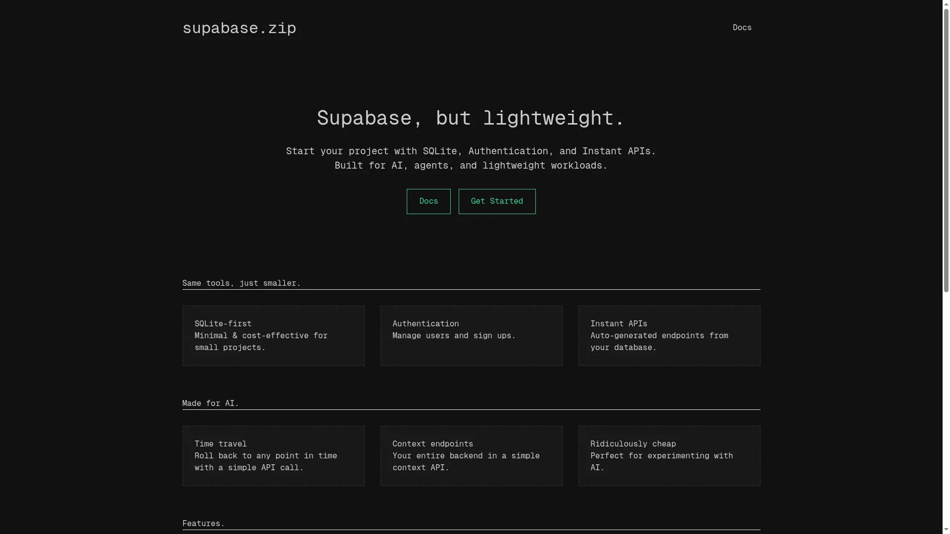The width and height of the screenshot is (950, 534).
Task: Select the SQLite-first feature card
Action: 274,336
